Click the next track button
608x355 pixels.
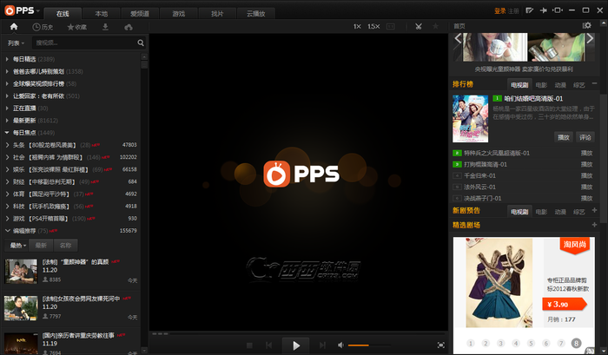point(322,345)
